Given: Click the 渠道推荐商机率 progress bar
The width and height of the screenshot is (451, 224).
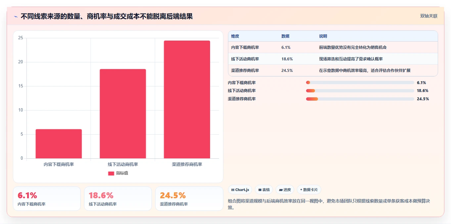Looking at the screenshot, I should point(360,99).
